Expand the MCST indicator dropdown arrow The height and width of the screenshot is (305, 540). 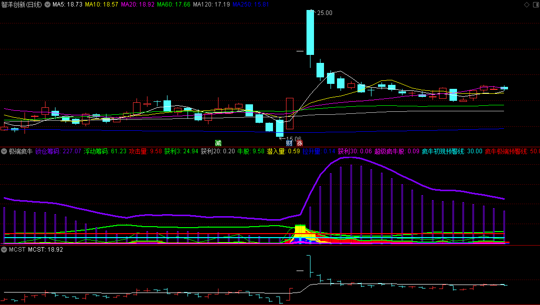(4, 249)
